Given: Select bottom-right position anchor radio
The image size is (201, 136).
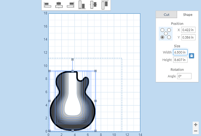Looking at the screenshot, I should tap(169, 37).
